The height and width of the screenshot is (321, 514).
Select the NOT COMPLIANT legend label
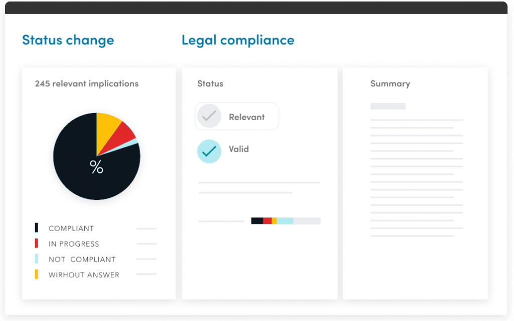(x=82, y=260)
